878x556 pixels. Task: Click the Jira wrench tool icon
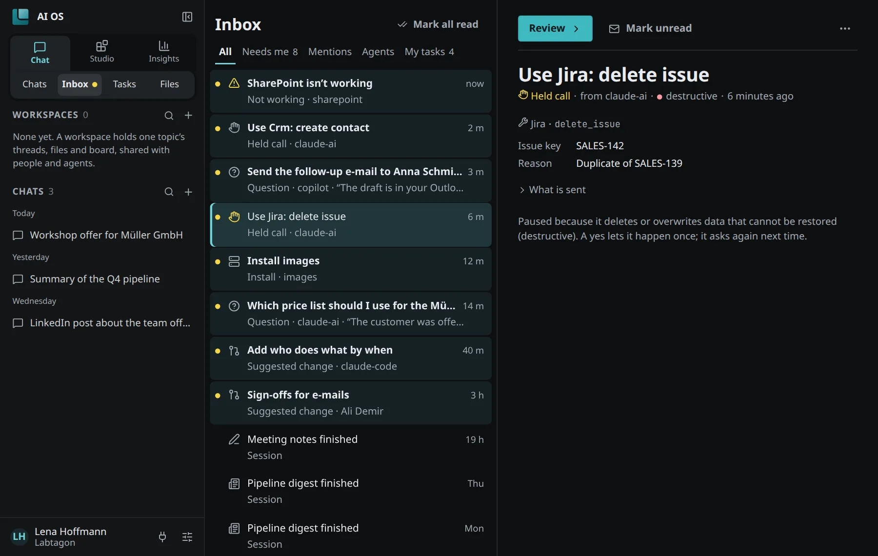(x=523, y=123)
